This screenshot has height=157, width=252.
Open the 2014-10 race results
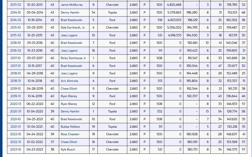[x=16, y=13]
